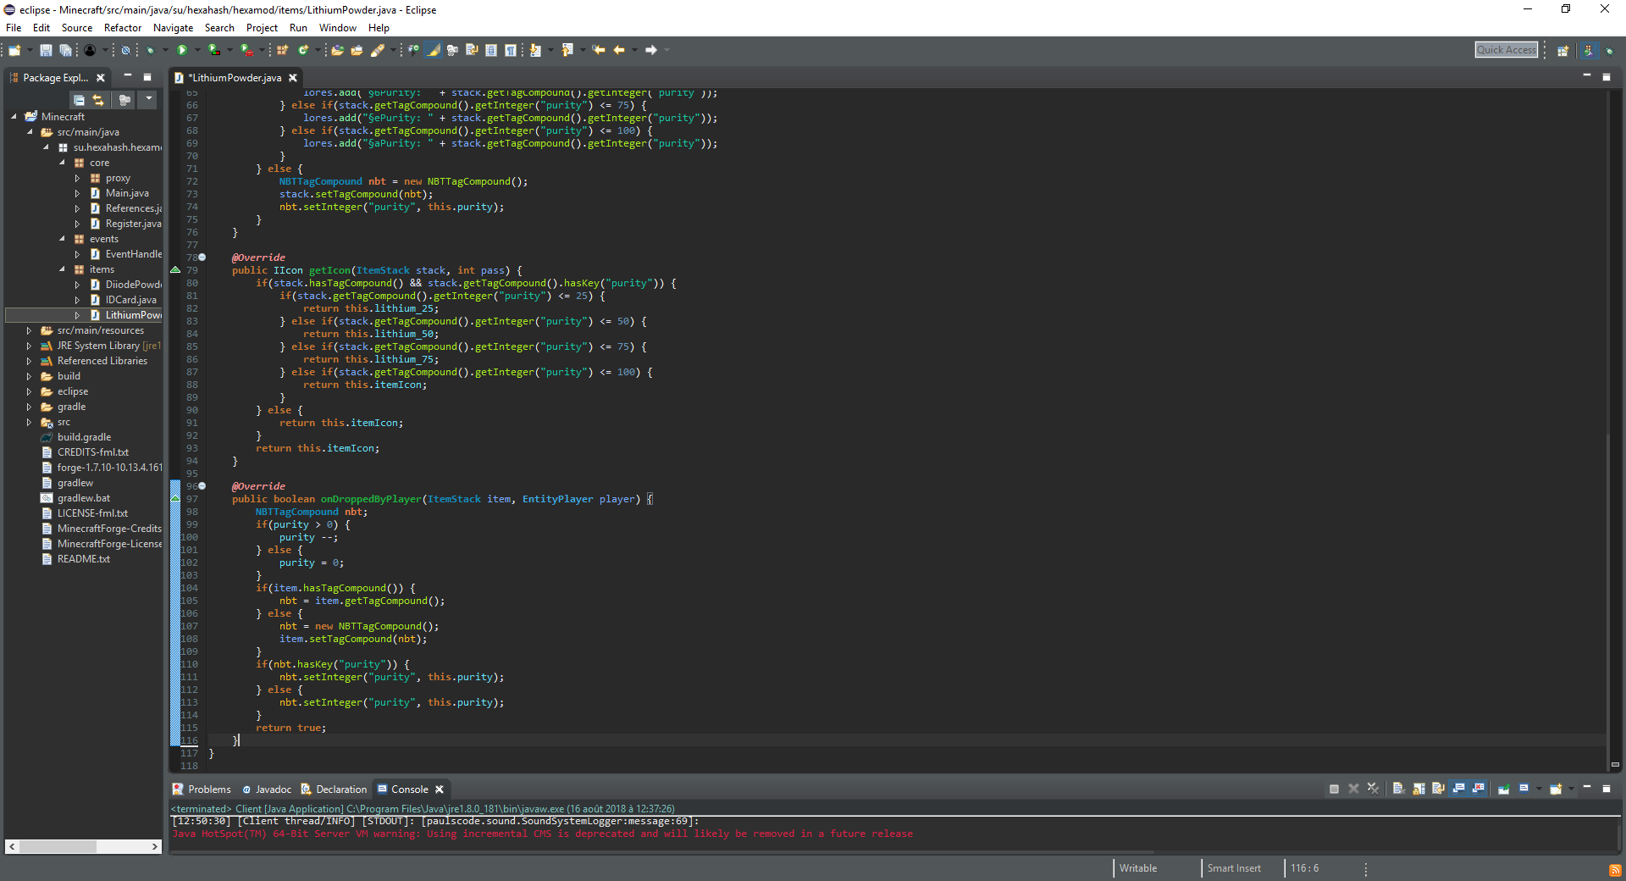Click the Debug bug icon in toolbar
Screen dimensions: 1626x881
coord(150,50)
